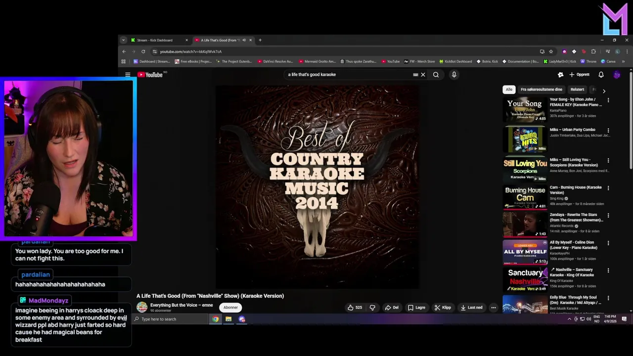
Task: Open Your Song Elton John karaoke thumbnail
Action: pos(525,109)
